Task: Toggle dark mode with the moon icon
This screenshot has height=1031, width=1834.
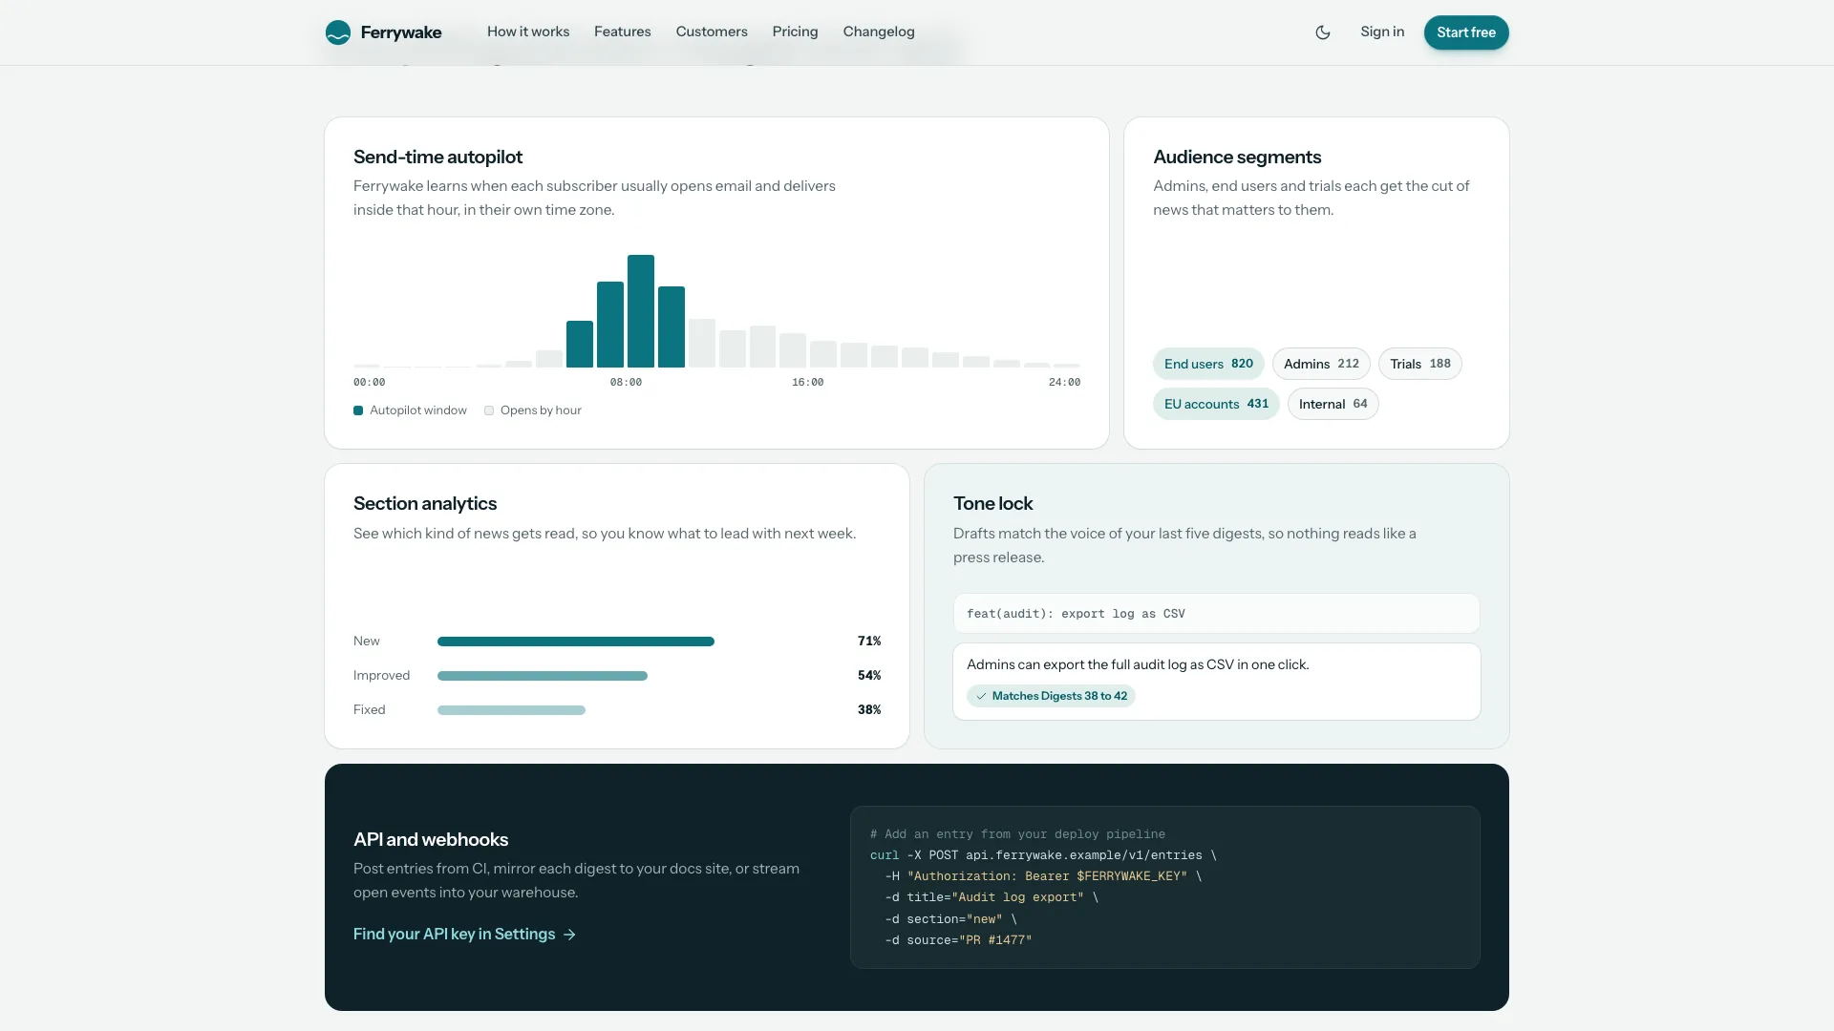Action: pos(1323,32)
